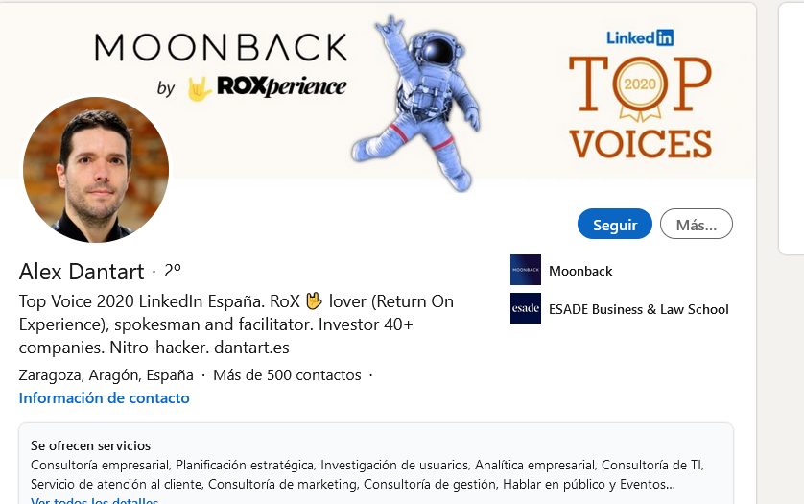Open Información de contacto link

tap(104, 398)
